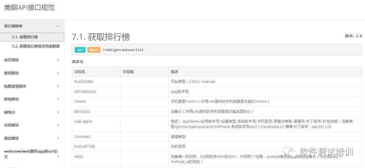Expand the 易信模块 sidebar section
Screen dimensions: 365x168
click(x=32, y=139)
